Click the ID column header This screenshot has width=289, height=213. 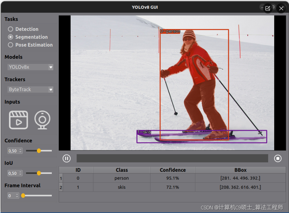point(78,170)
